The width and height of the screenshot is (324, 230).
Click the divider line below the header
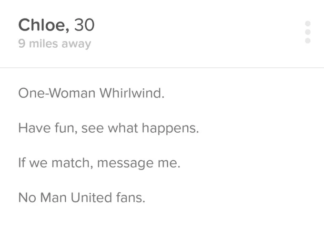(x=162, y=67)
